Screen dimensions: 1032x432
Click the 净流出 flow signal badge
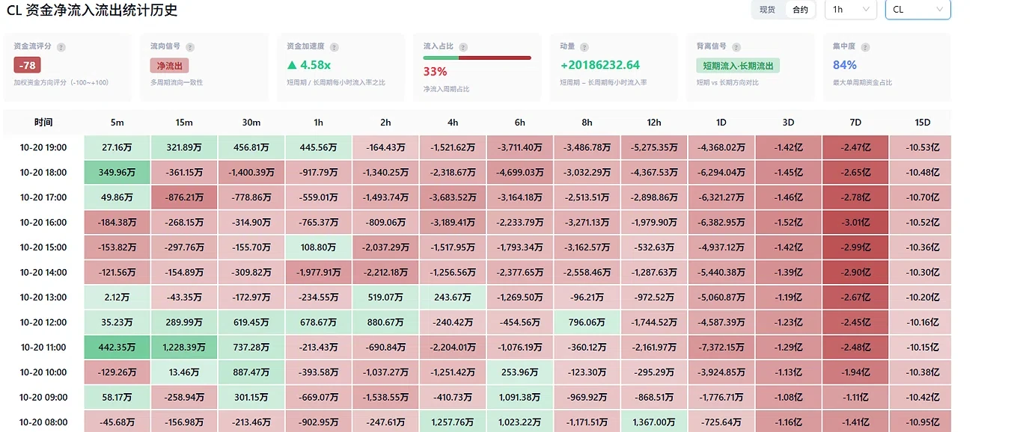[169, 65]
